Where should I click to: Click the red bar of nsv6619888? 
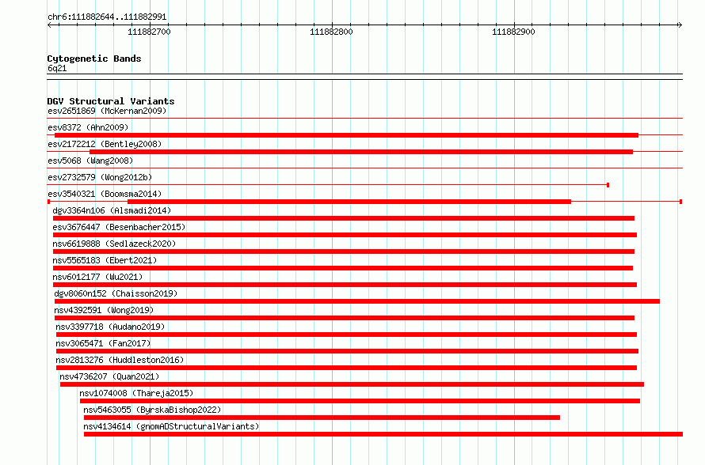point(344,251)
